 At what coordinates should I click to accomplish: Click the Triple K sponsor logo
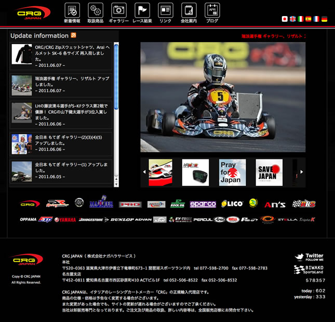[307, 220]
